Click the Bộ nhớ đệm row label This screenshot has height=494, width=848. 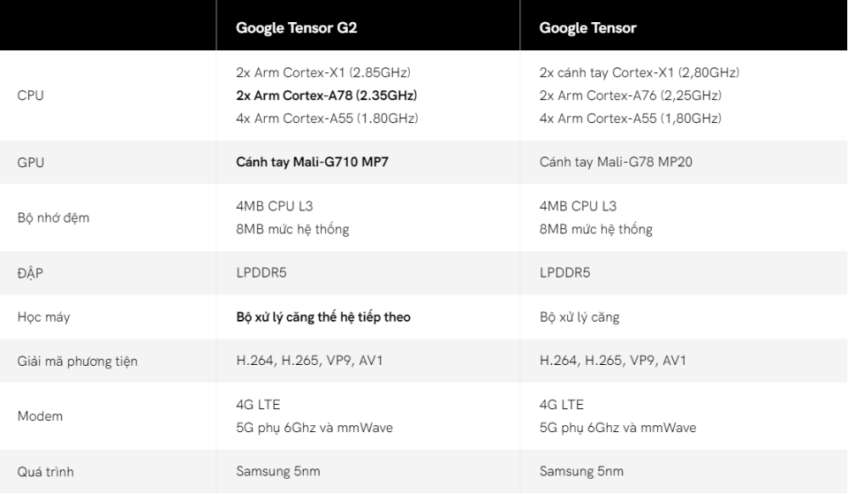(55, 218)
